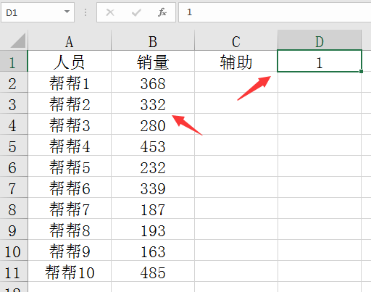
Task: Select column A header
Action: click(x=70, y=41)
